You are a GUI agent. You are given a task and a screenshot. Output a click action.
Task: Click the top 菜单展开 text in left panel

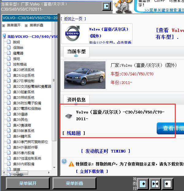click(x=14, y=25)
